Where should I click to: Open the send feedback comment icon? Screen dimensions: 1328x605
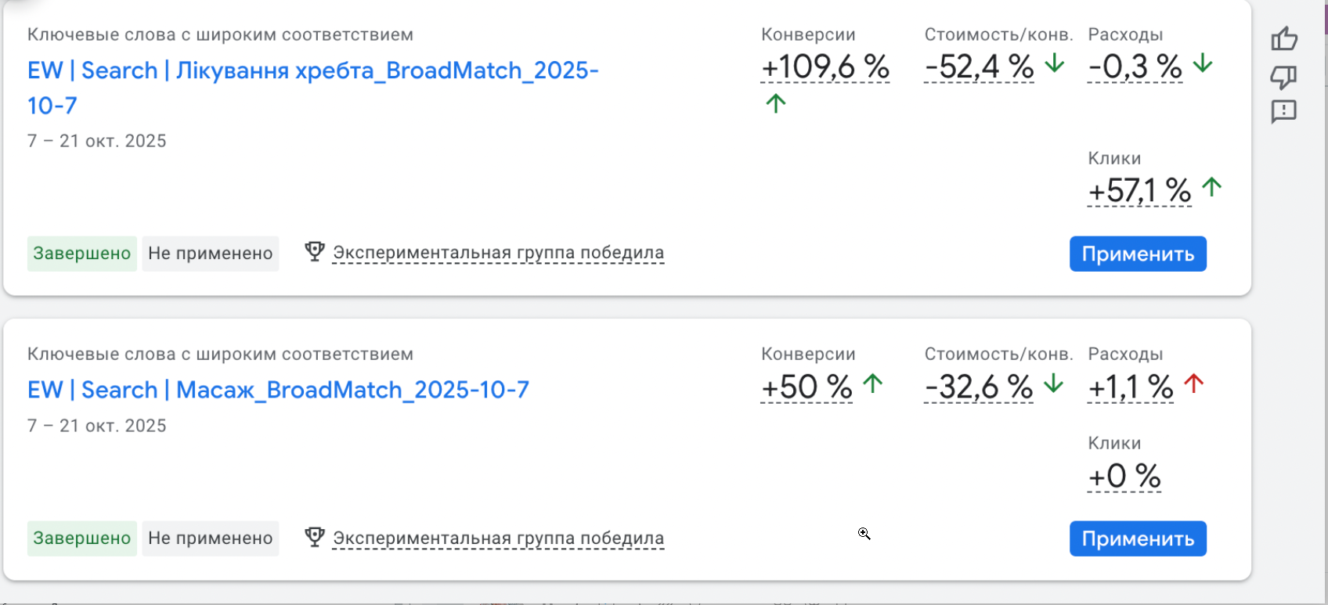point(1284,112)
